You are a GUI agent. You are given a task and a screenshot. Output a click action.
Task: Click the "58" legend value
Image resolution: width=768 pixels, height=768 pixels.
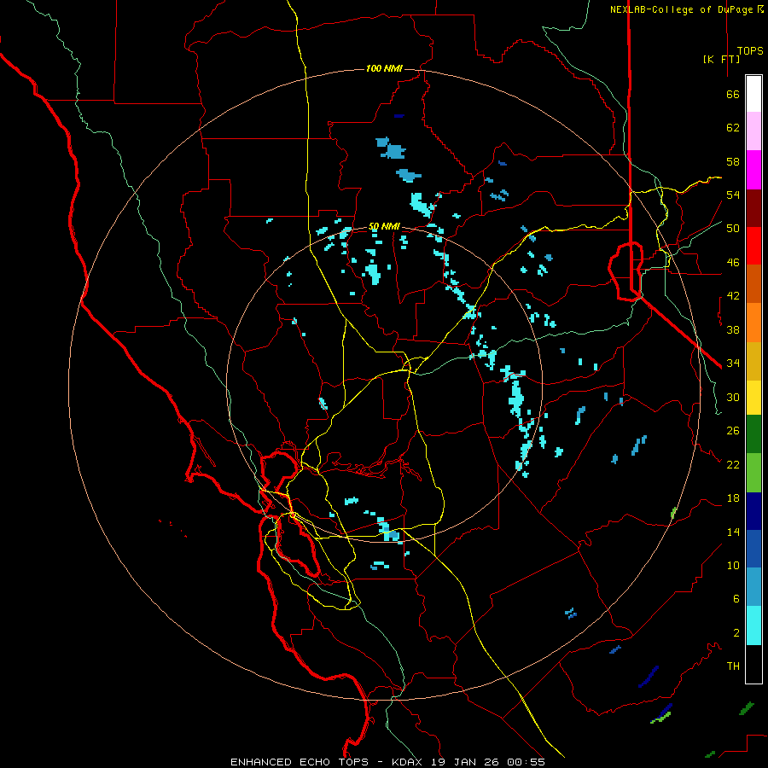(733, 161)
